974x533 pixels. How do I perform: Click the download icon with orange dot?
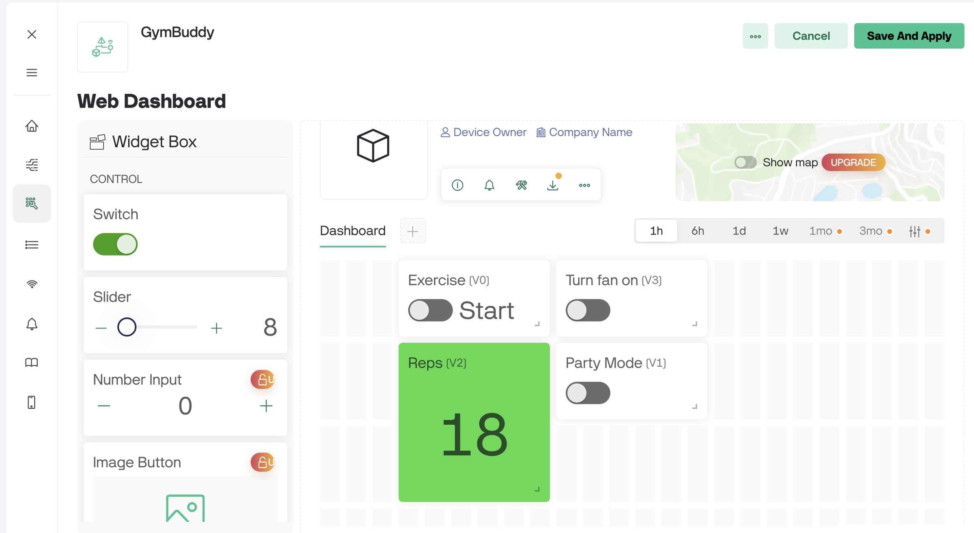(x=553, y=185)
